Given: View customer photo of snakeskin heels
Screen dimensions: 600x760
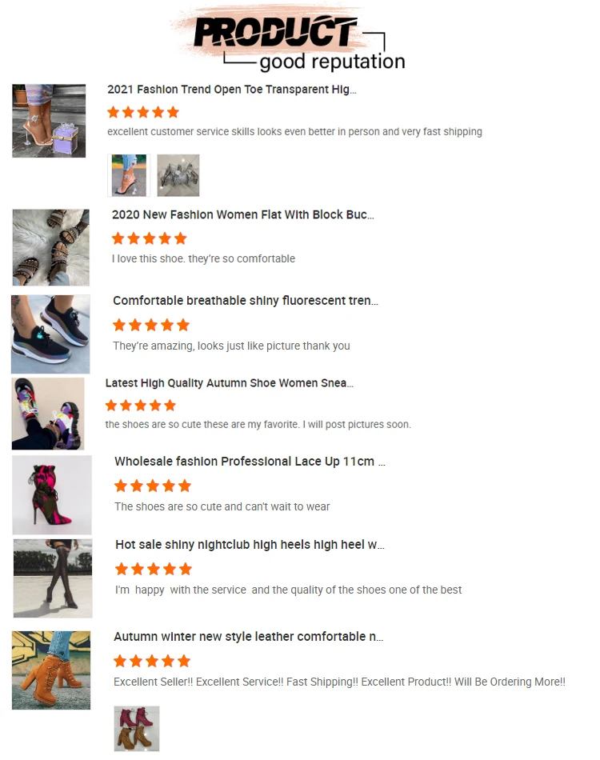Looking at the screenshot, I should (x=178, y=175).
